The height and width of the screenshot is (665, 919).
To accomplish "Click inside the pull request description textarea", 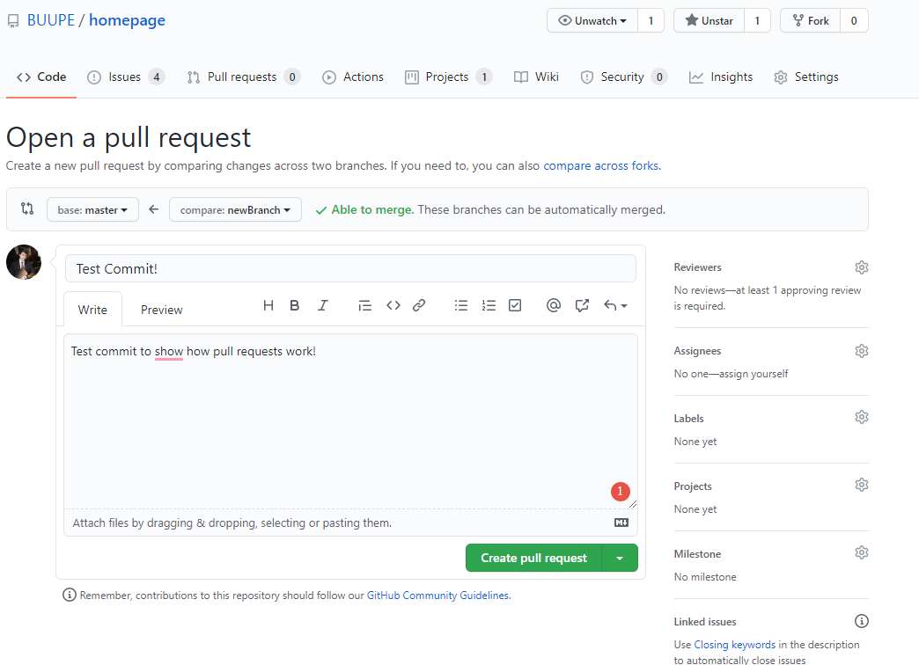I will [x=350, y=421].
